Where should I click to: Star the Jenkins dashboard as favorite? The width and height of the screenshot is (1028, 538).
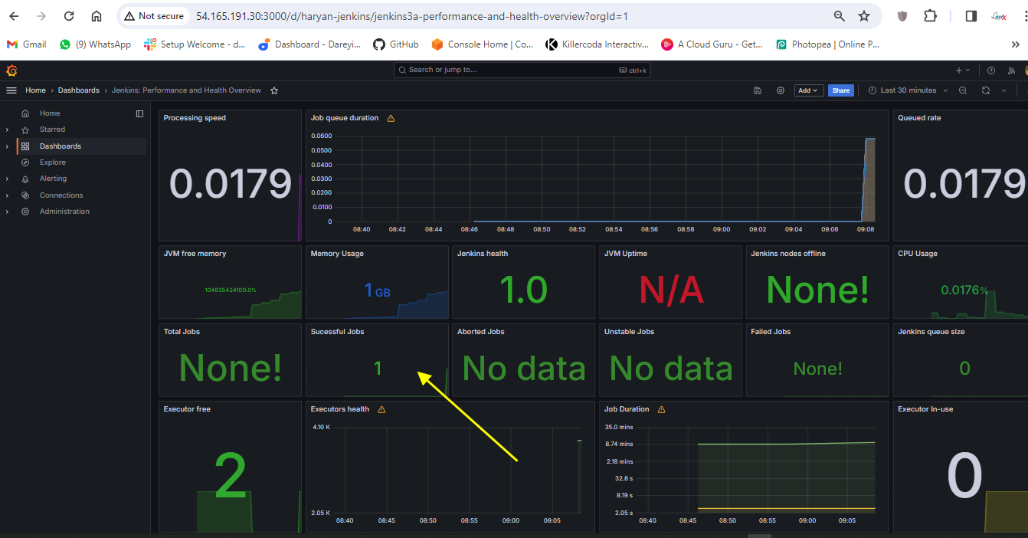274,90
